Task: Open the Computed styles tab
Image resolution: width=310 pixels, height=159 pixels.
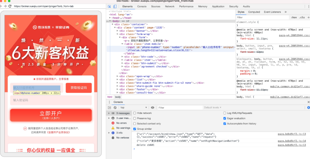Action: [254, 12]
